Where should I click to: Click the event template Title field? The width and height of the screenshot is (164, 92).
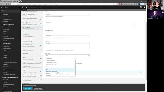[67, 36]
